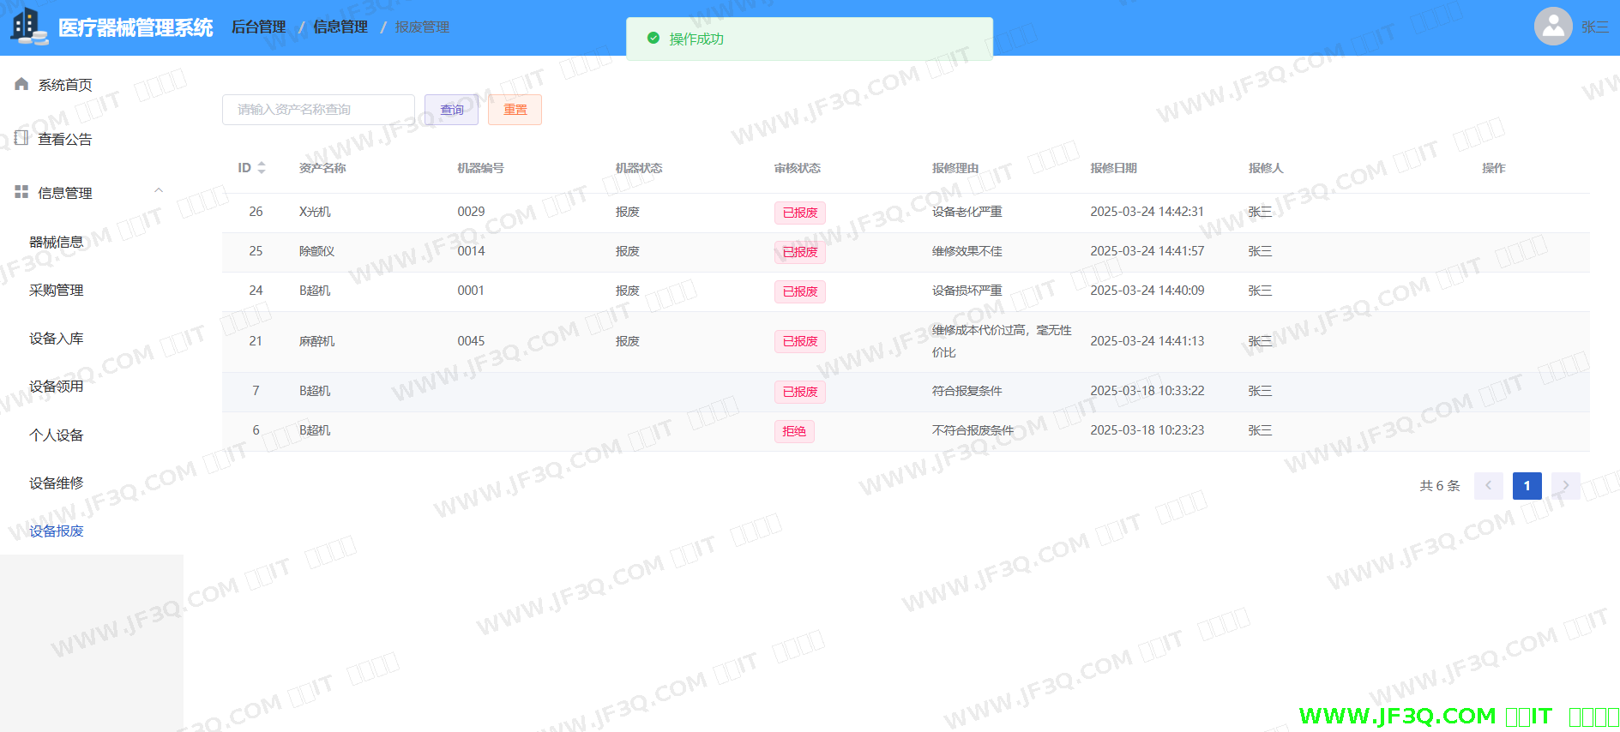
Task: Select 设备维修 sidebar menu item
Action: [57, 483]
